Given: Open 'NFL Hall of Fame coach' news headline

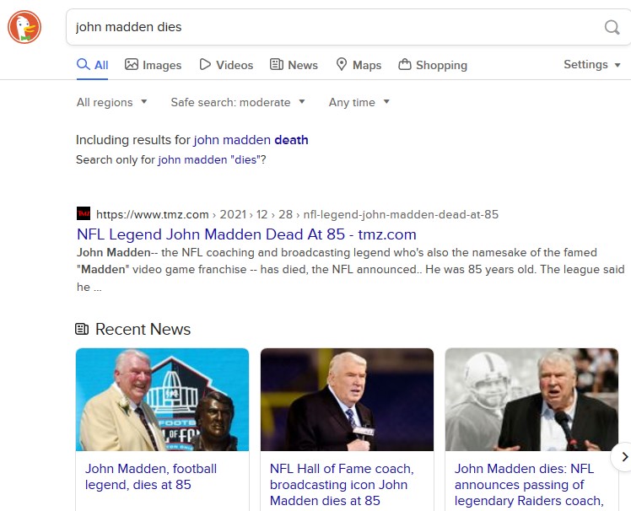Looking at the screenshot, I should [x=342, y=485].
